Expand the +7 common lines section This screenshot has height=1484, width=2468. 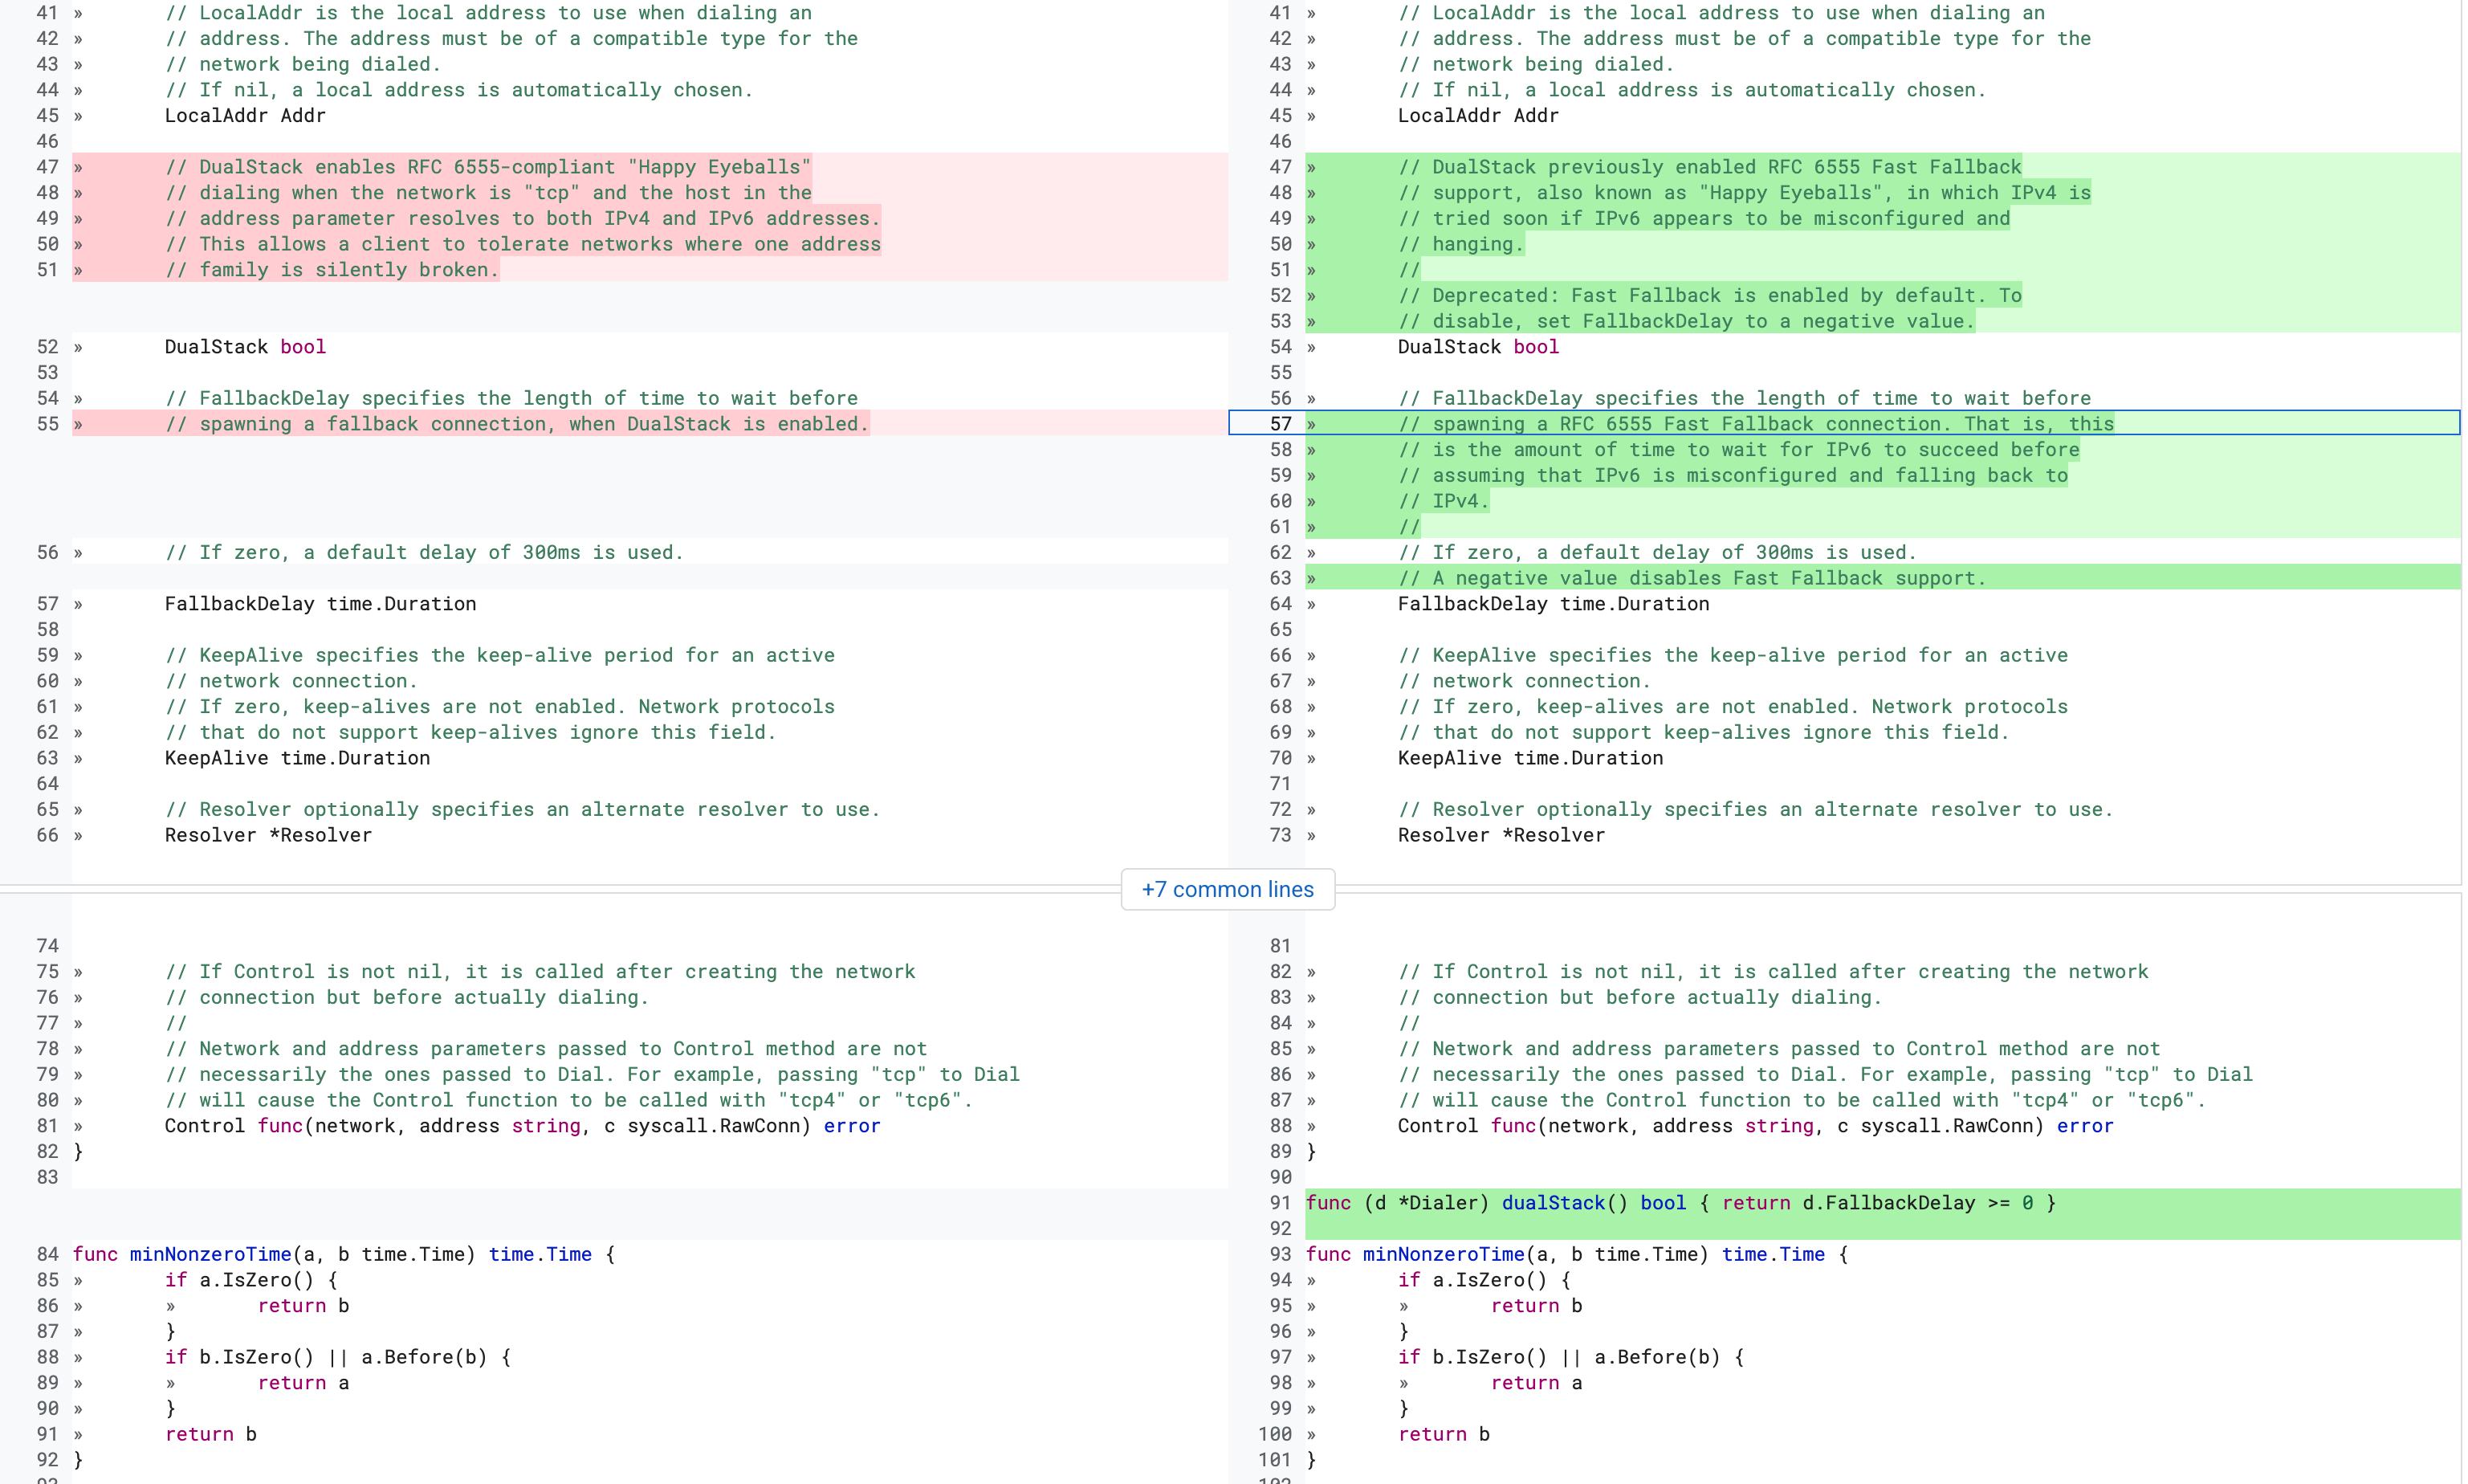[x=1227, y=889]
